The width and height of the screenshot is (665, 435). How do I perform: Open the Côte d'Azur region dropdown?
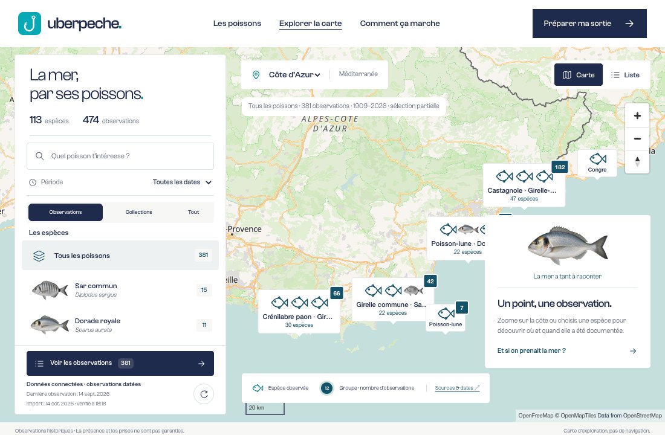coord(294,75)
